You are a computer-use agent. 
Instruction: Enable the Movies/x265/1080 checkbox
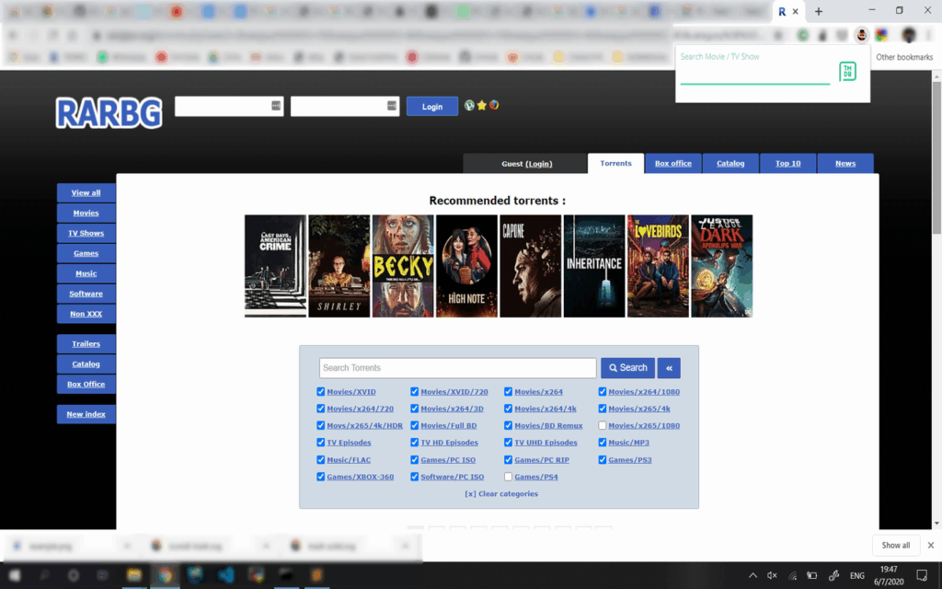click(x=602, y=425)
